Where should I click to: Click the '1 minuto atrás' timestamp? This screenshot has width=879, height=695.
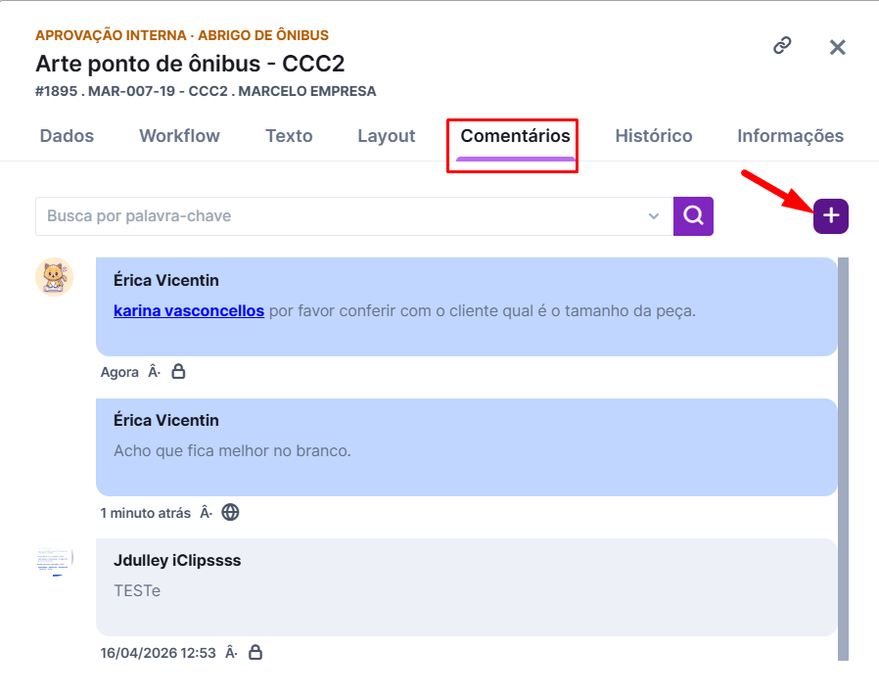tap(145, 513)
